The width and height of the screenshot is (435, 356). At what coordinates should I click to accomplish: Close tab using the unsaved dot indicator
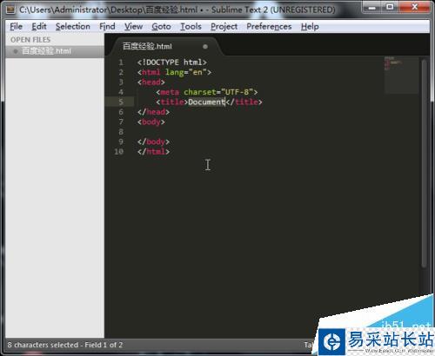point(205,46)
